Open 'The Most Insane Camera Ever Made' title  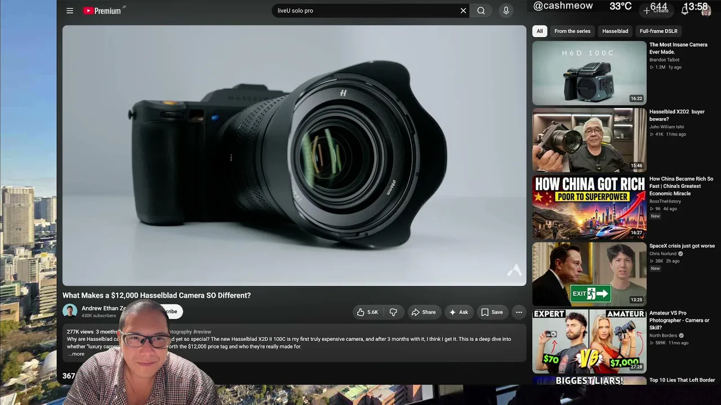(x=678, y=48)
